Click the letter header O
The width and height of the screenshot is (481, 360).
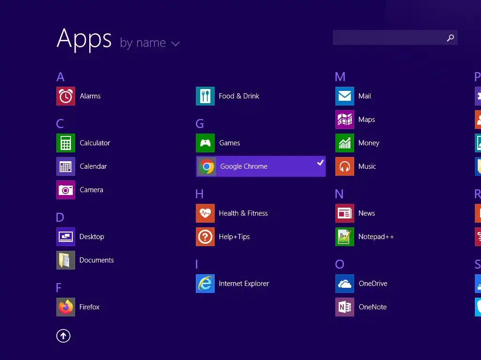[340, 264]
